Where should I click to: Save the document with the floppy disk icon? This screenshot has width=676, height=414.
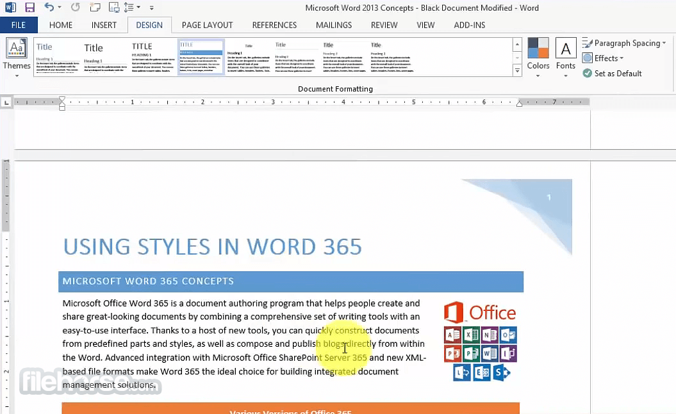(29, 7)
